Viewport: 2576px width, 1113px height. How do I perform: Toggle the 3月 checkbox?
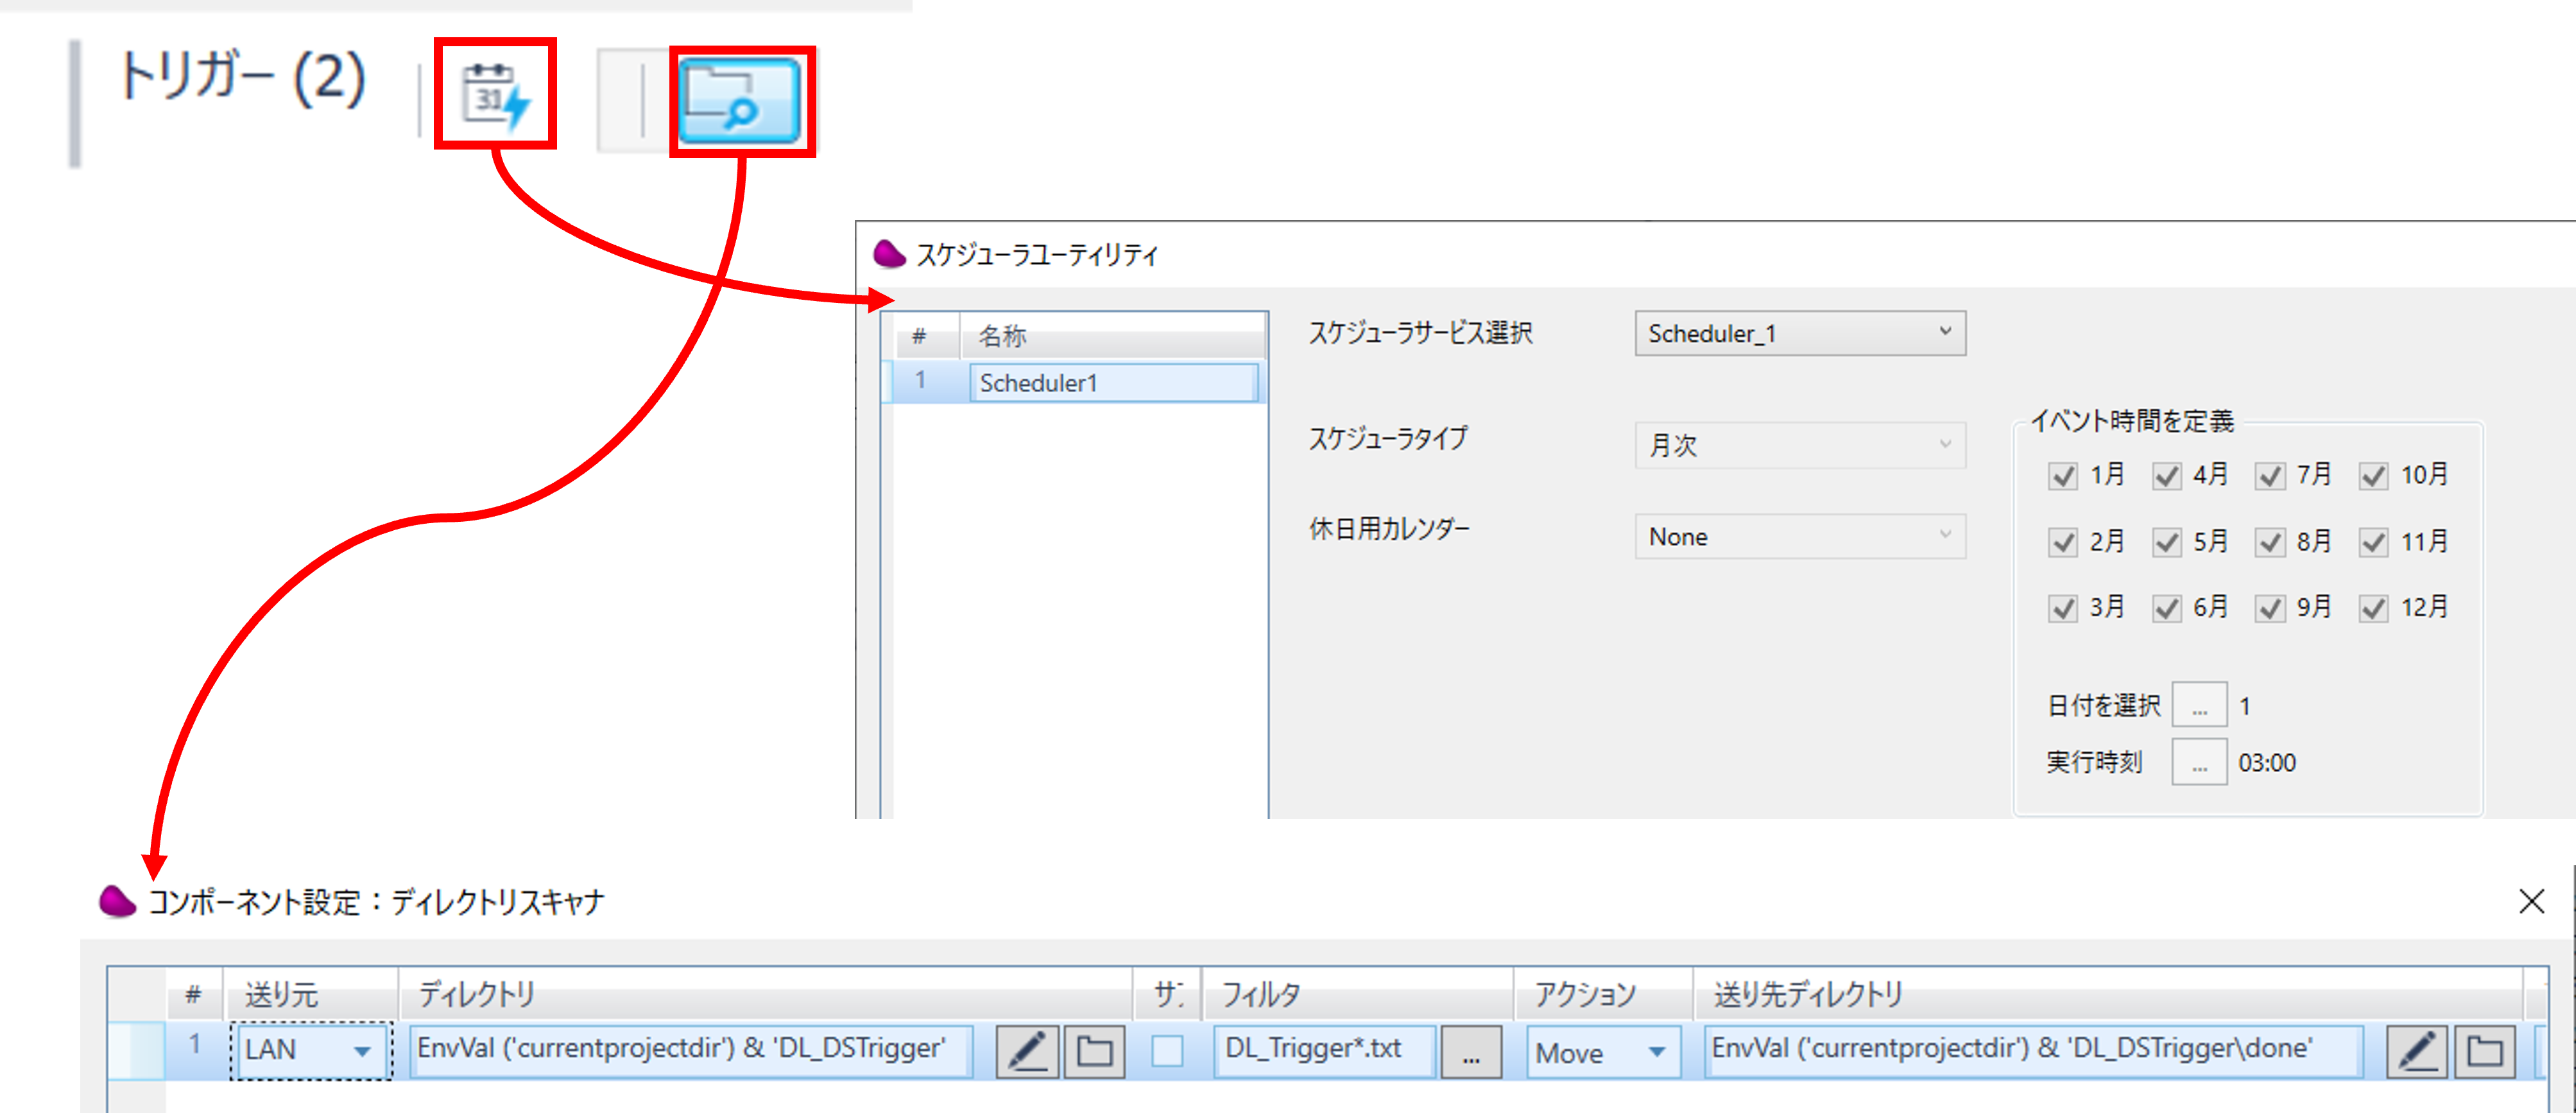(2062, 609)
